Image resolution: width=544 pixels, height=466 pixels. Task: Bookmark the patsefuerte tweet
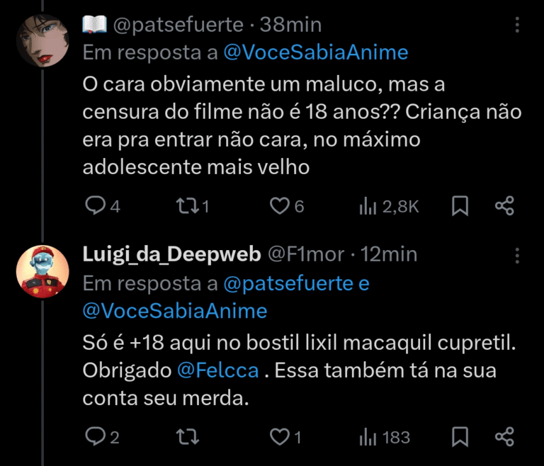point(460,206)
